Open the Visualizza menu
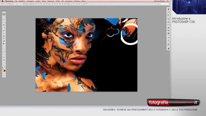 [x=69, y=1]
